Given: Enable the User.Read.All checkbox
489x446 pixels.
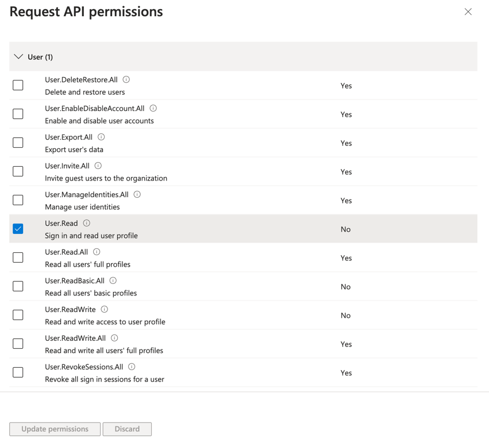Looking at the screenshot, I should tap(18, 257).
